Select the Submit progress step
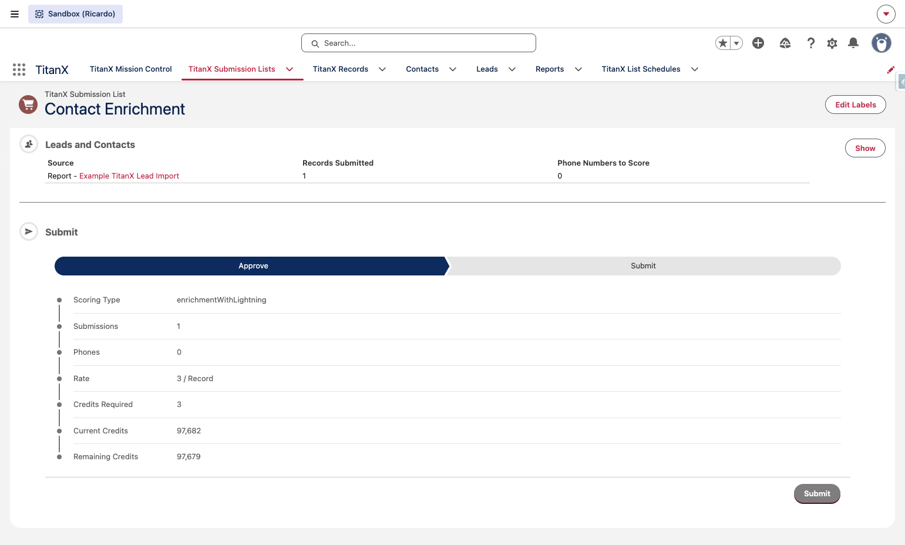Image resolution: width=905 pixels, height=545 pixels. pos(644,266)
